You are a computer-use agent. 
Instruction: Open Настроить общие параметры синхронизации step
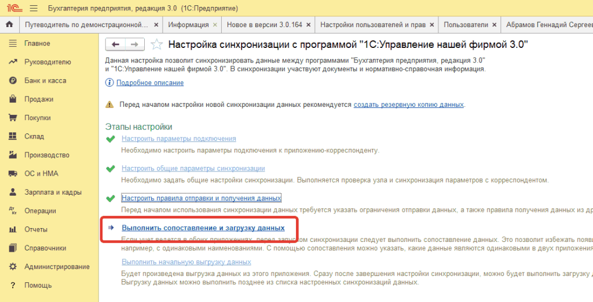(193, 168)
